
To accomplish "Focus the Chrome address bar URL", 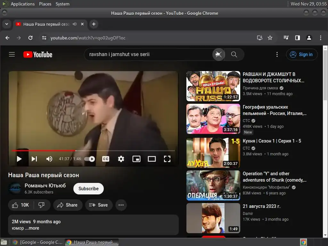I will 88,38.
